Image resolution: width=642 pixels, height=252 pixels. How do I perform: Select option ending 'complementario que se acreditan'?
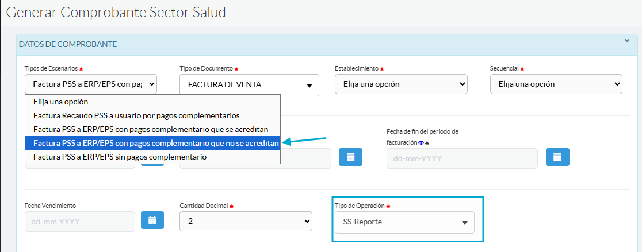coord(151,129)
